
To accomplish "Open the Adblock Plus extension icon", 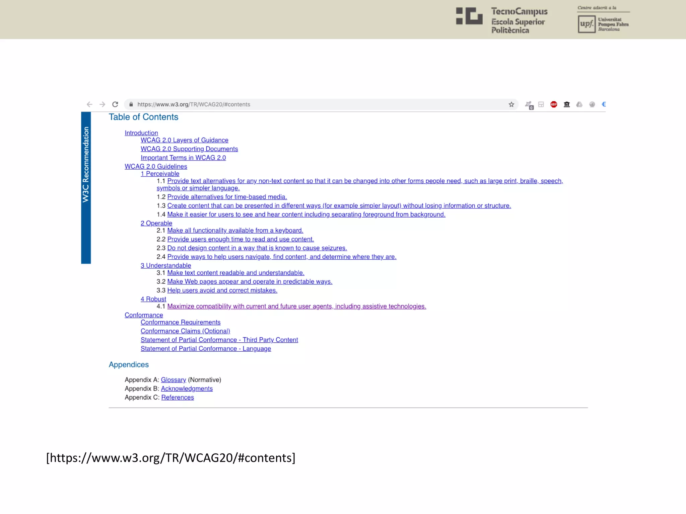I will pos(554,104).
